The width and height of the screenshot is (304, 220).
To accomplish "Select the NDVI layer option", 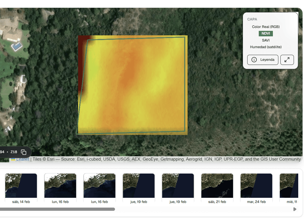I will tap(266, 33).
